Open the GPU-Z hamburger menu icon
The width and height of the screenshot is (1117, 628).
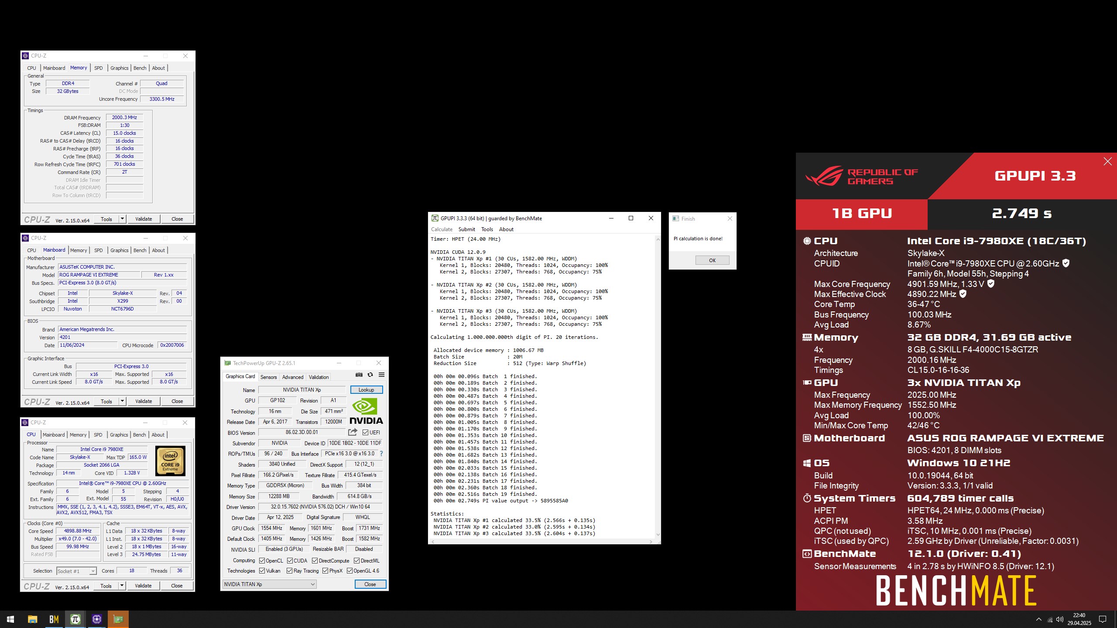381,375
